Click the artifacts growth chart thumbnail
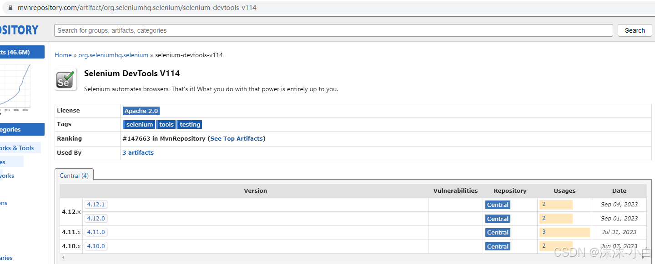This screenshot has width=655, height=264. coord(16,88)
